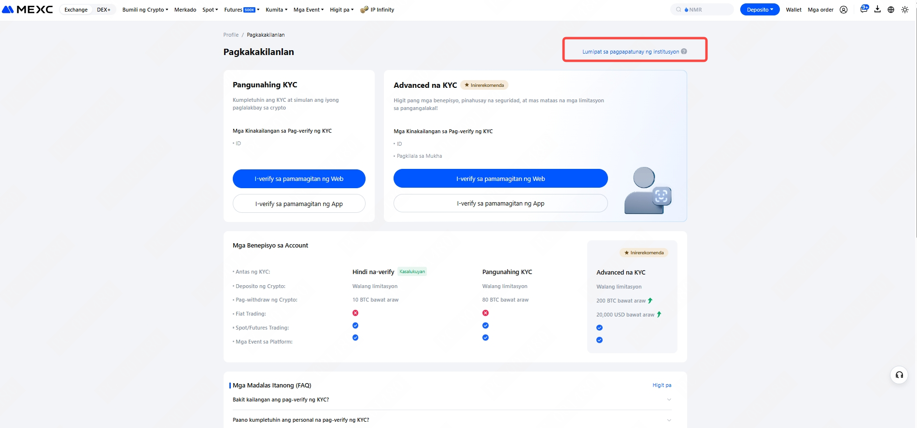Select the Exchange toggle option

point(76,10)
